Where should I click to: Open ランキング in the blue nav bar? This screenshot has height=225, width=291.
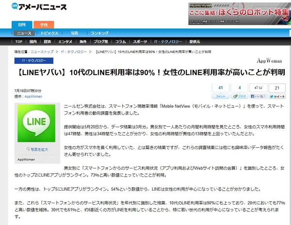[x=99, y=33]
